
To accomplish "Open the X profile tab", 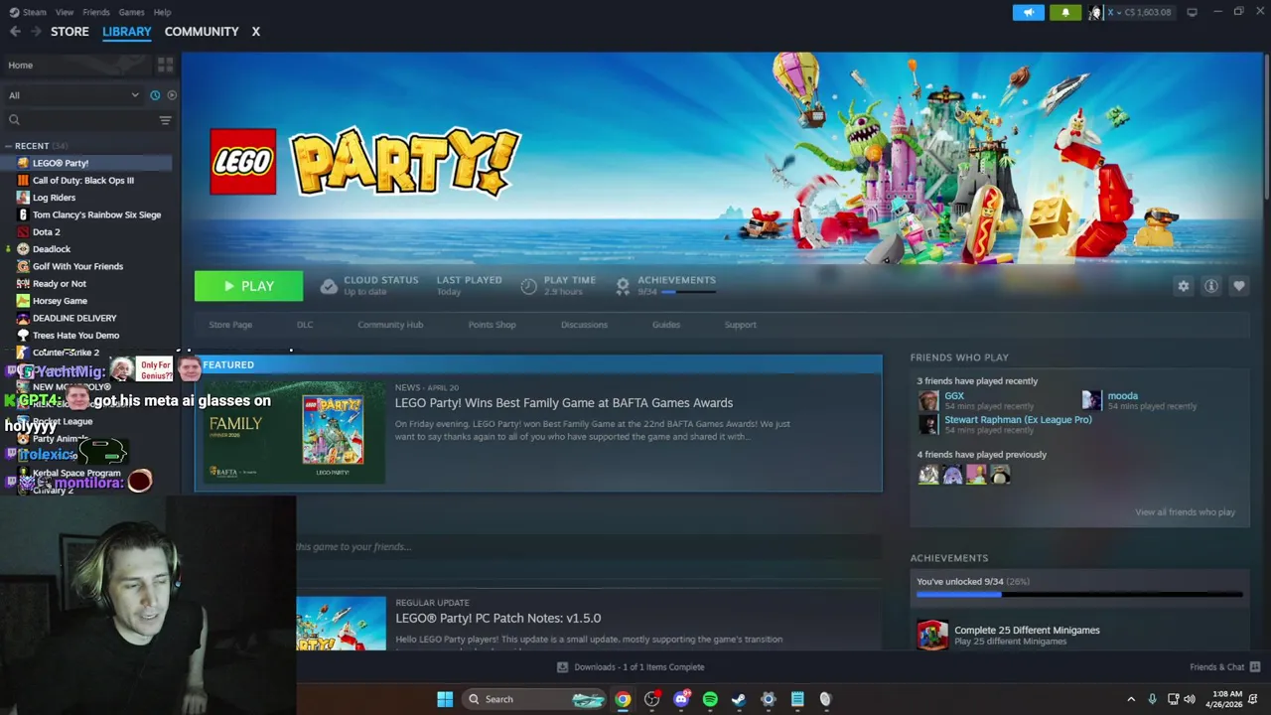I will click(x=255, y=32).
